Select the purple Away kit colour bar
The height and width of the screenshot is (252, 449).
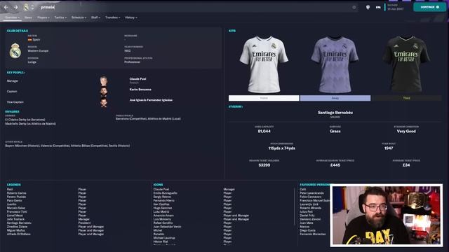[335, 98]
